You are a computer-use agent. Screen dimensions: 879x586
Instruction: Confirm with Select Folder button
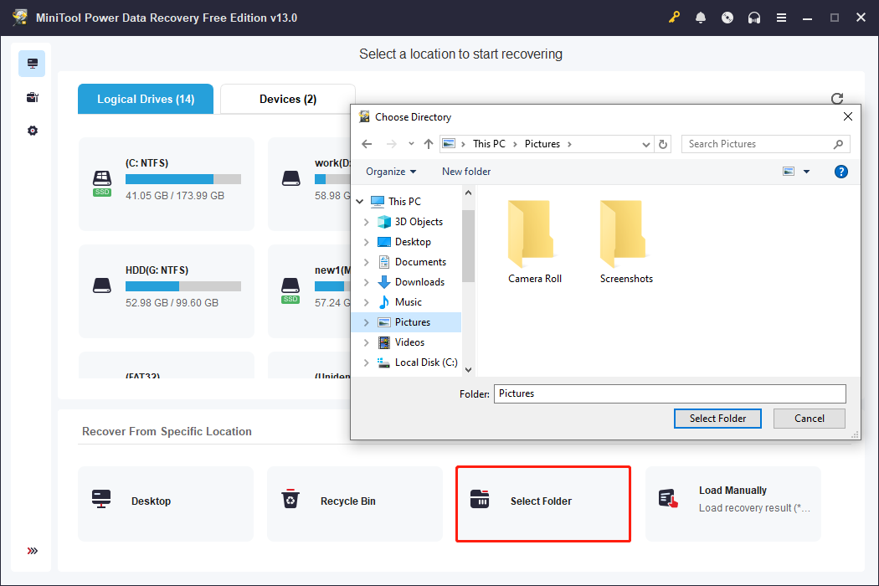pos(717,419)
